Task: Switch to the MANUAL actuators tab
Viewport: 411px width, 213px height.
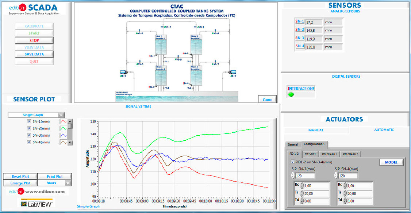Action: click(316, 130)
